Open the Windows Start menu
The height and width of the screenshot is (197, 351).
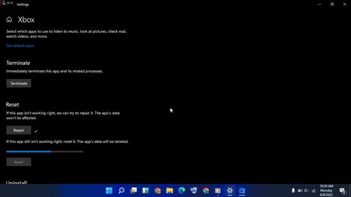pos(109,190)
